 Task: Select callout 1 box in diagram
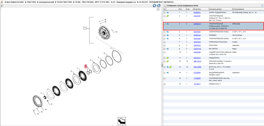pyautogui.click(x=85, y=28)
